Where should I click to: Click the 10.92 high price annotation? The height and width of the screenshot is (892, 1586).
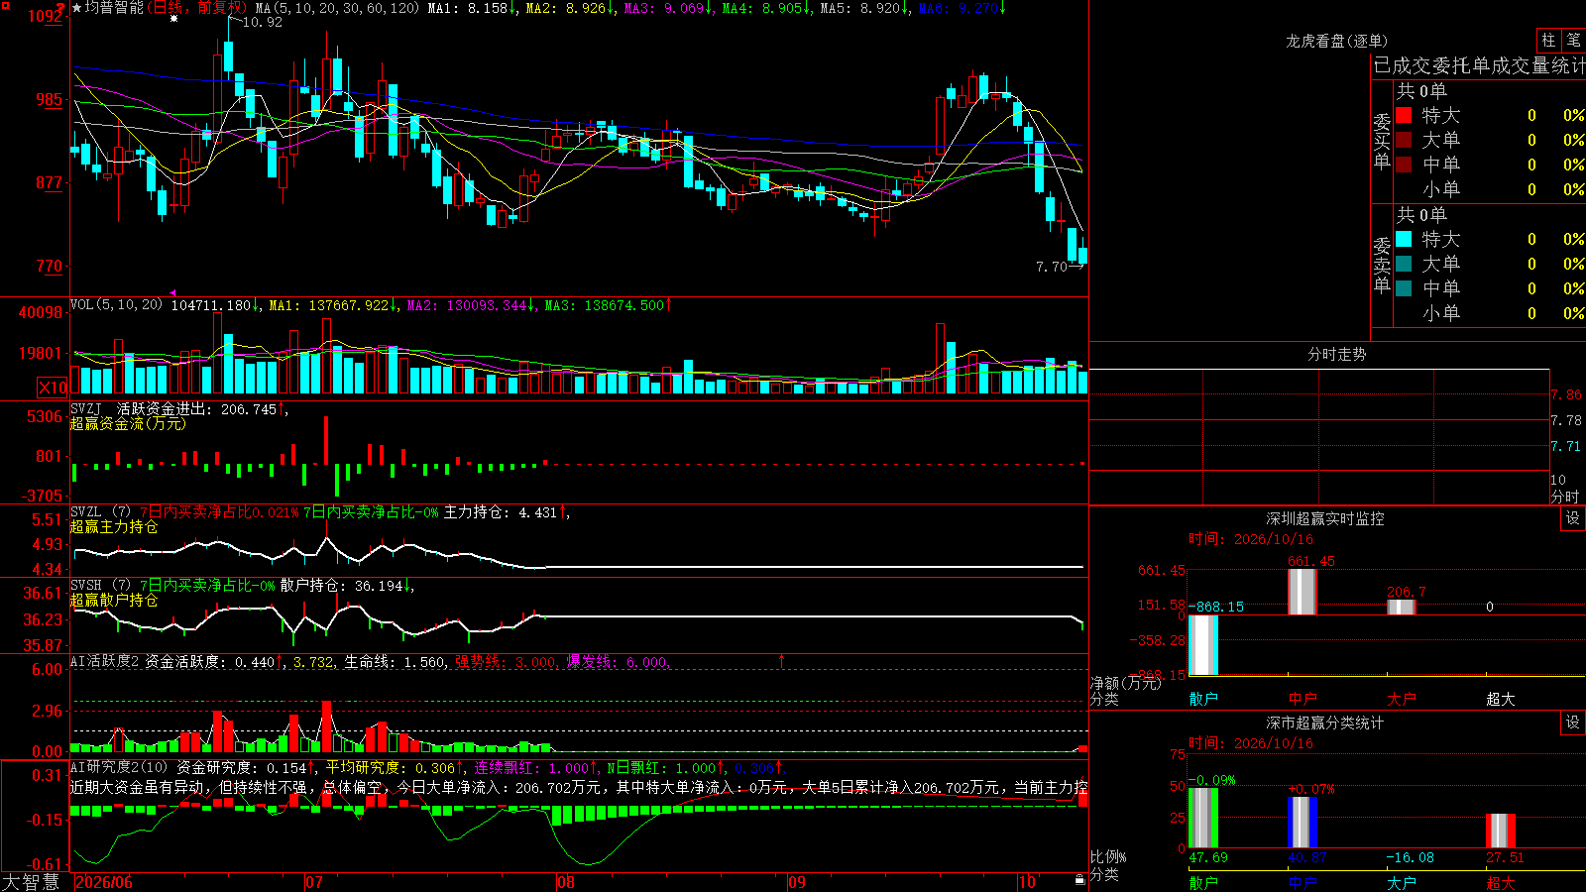tap(263, 22)
